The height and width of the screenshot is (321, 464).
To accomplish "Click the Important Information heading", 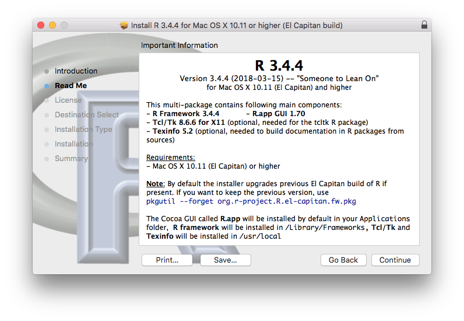I will click(180, 46).
